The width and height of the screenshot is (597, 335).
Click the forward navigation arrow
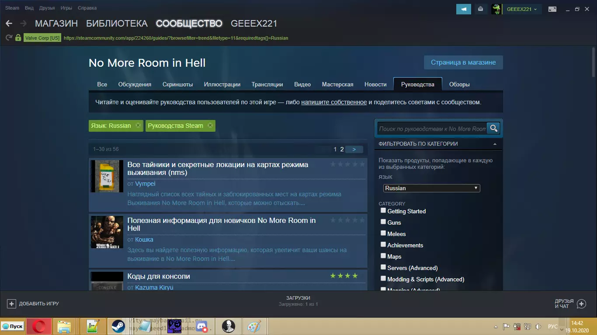(x=23, y=24)
